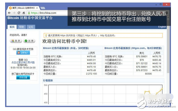Screen dimensions: 178x111
Task: Click the 80306 Mtgox volume value
Action: (x=148, y=74)
